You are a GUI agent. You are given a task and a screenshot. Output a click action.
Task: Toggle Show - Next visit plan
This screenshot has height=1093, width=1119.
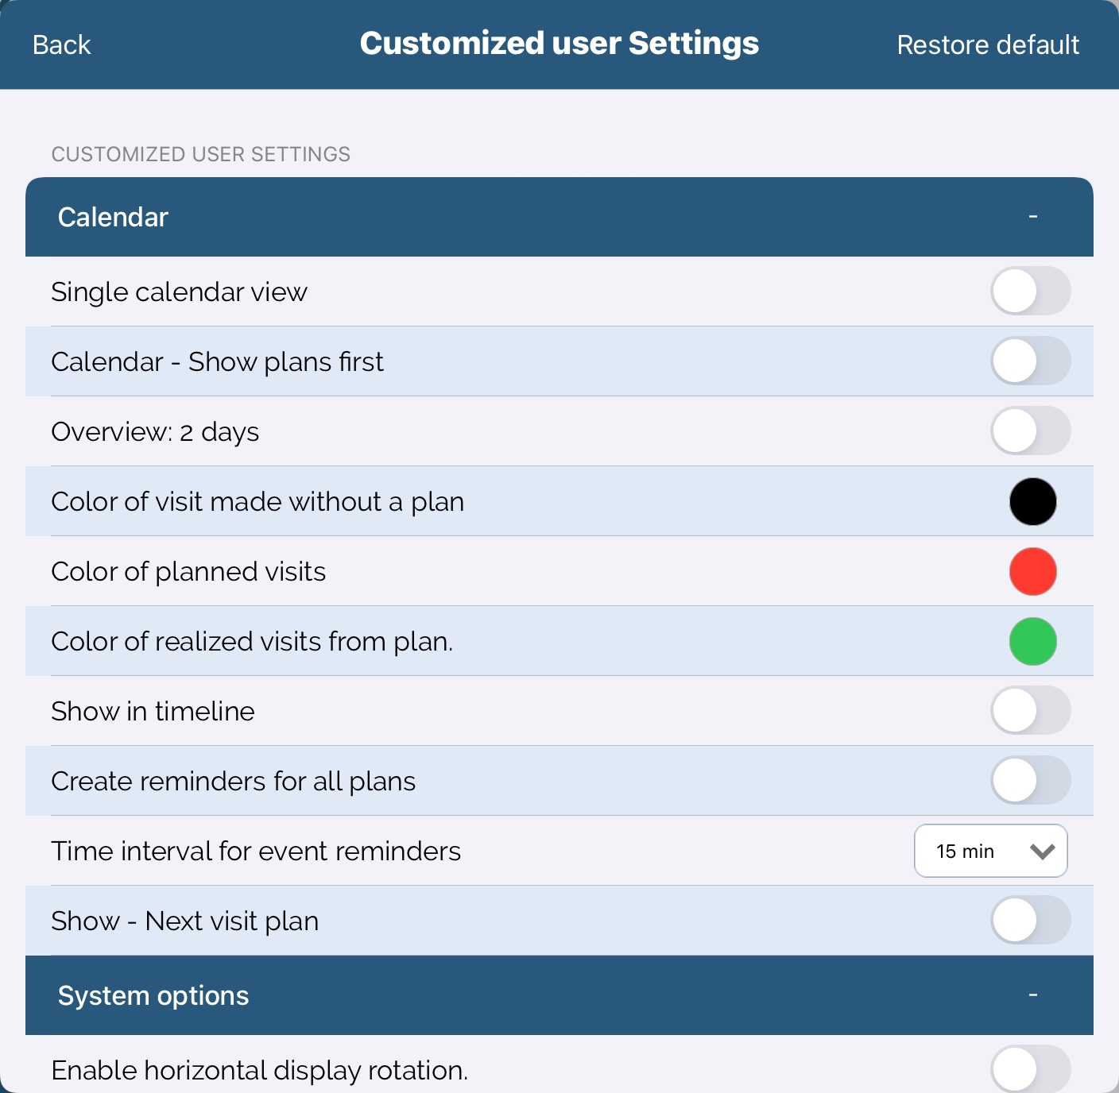(x=1030, y=921)
